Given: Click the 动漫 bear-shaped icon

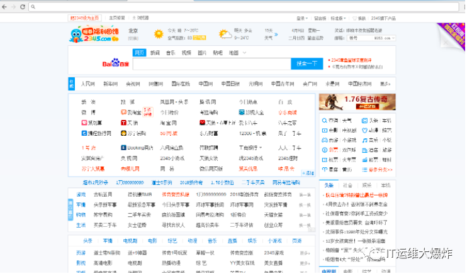Looking at the screenshot, I should (x=364, y=130).
